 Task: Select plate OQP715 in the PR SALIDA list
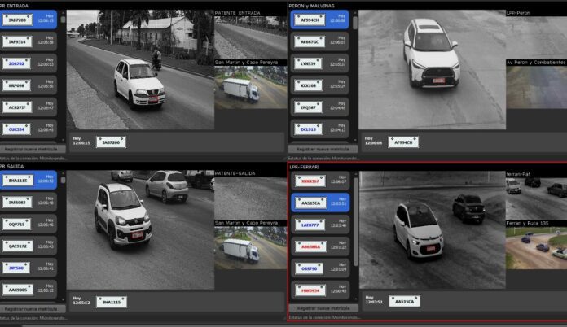pos(29,224)
